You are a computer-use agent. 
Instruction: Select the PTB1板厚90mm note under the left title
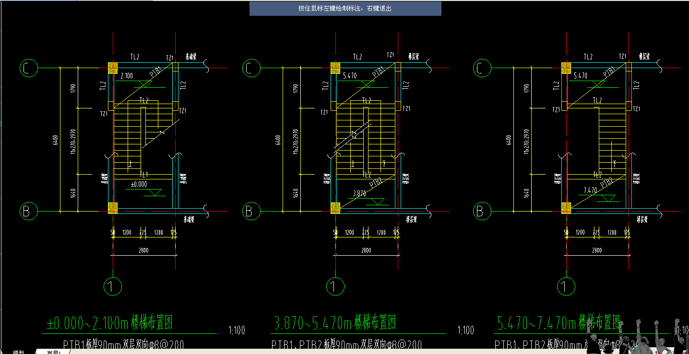[x=123, y=345]
